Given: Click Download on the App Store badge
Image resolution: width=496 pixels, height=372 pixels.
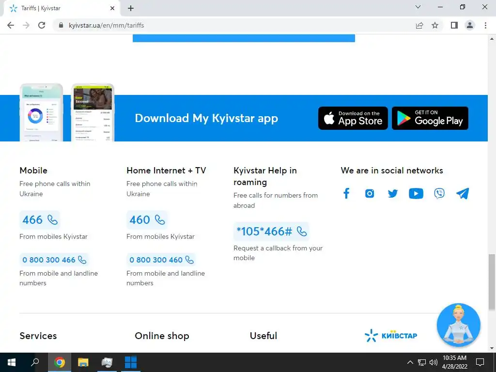Looking at the screenshot, I should point(353,118).
